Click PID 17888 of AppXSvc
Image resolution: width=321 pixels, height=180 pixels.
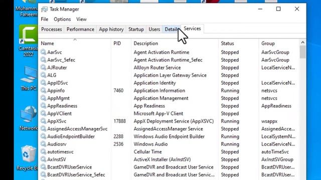pos(120,121)
